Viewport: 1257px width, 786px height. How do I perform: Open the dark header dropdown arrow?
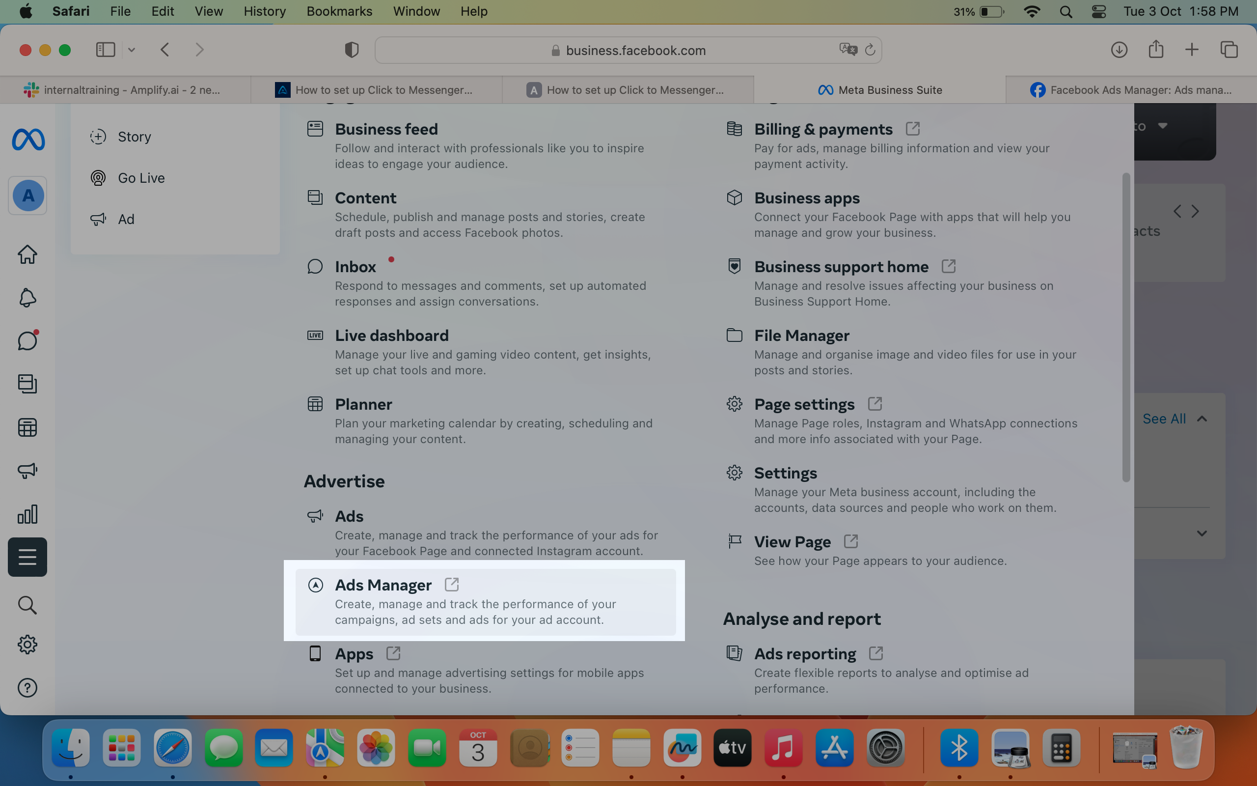tap(1162, 126)
